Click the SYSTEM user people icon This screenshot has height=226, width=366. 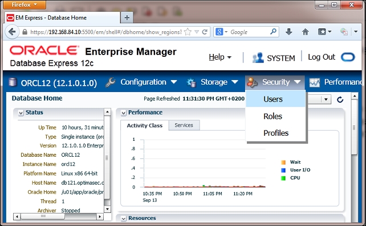[258, 57]
